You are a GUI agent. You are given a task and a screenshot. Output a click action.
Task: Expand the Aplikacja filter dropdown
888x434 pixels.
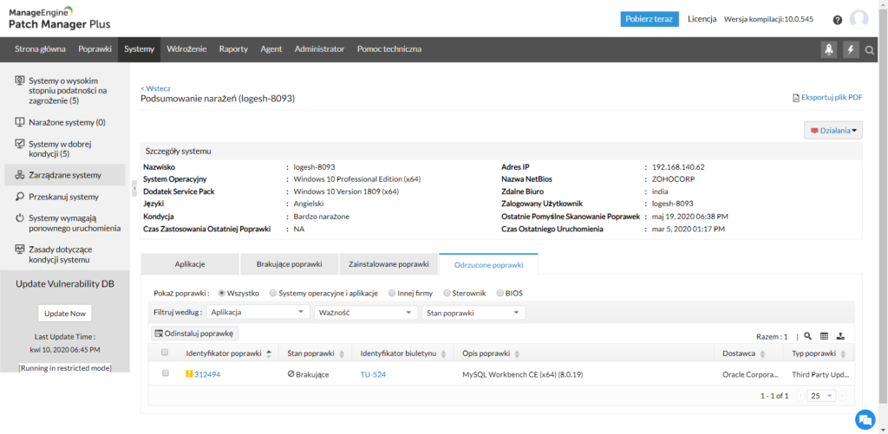click(x=258, y=313)
